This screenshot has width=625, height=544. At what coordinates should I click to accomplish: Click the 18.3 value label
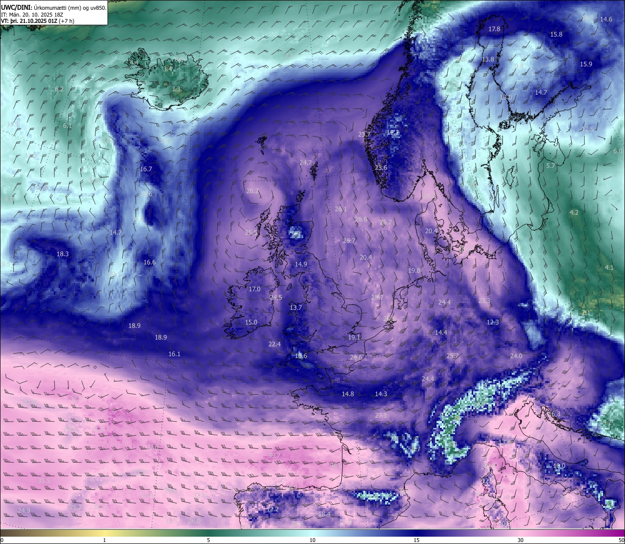coord(62,254)
